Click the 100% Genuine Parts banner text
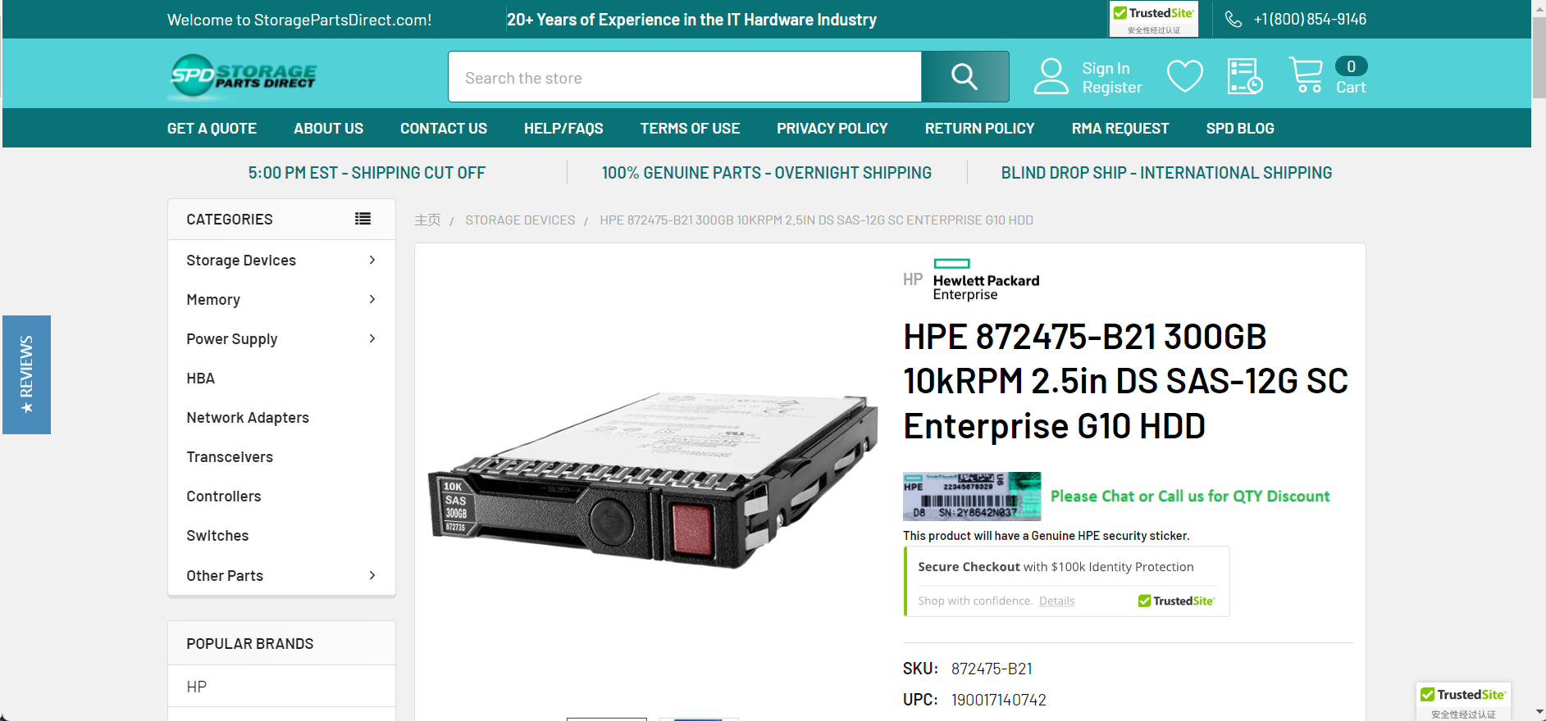 (767, 173)
